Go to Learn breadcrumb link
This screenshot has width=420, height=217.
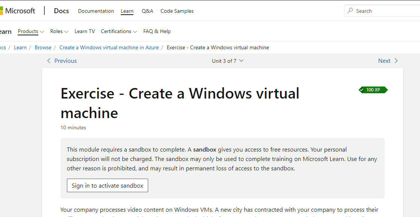20,47
